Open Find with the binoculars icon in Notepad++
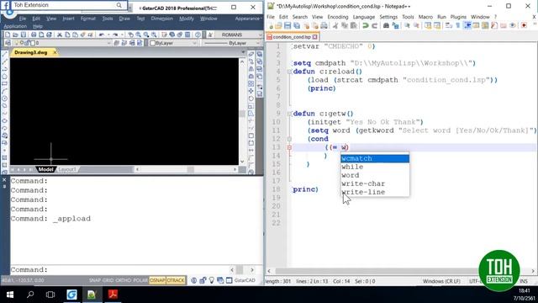The image size is (538, 303). pos(386,25)
